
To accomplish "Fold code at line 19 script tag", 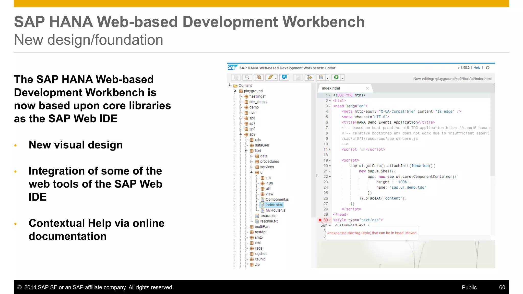I will click(x=330, y=161).
